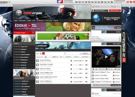Click star rating of Crysis 1.21 patch
Image resolution: width=135 pixels, height=97 pixels.
click(x=76, y=69)
